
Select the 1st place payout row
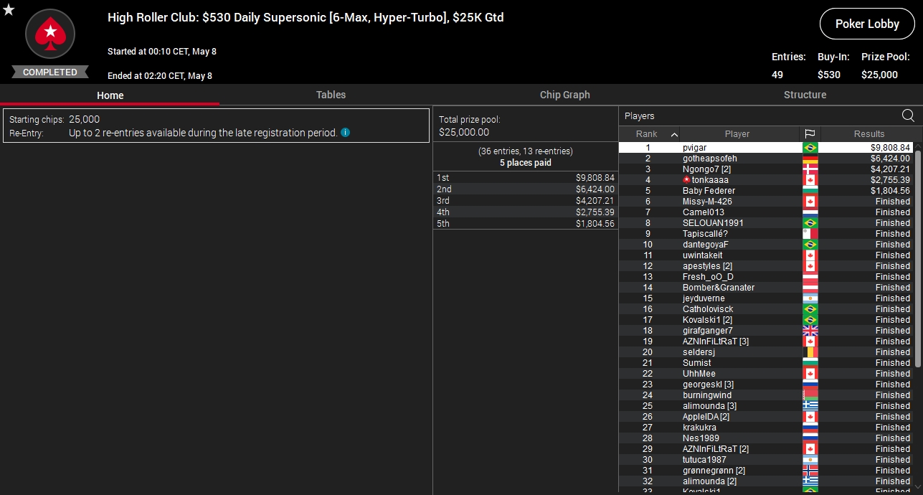[525, 177]
